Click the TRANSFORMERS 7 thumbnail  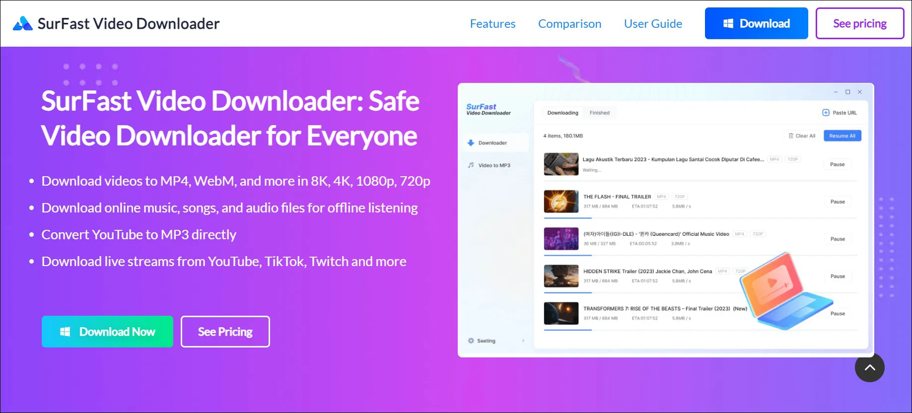(561, 313)
